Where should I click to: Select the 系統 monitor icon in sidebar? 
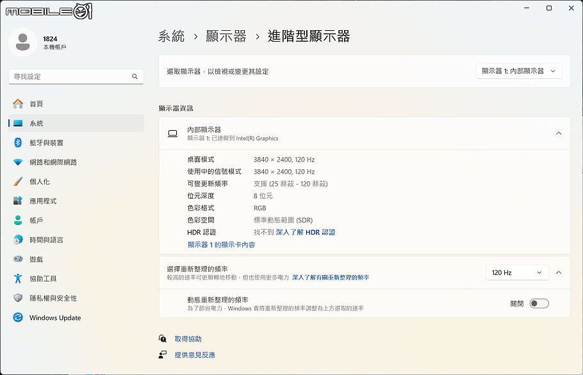click(x=18, y=123)
